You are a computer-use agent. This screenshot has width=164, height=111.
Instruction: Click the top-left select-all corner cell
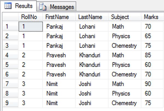[x=9, y=17]
